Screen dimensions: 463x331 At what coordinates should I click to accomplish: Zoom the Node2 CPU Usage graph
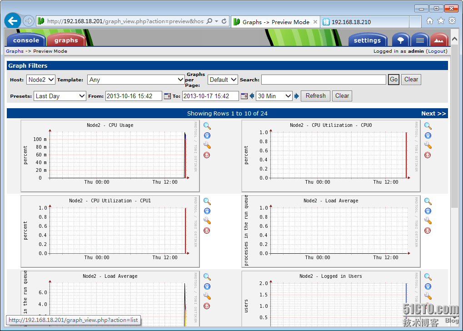click(x=207, y=126)
